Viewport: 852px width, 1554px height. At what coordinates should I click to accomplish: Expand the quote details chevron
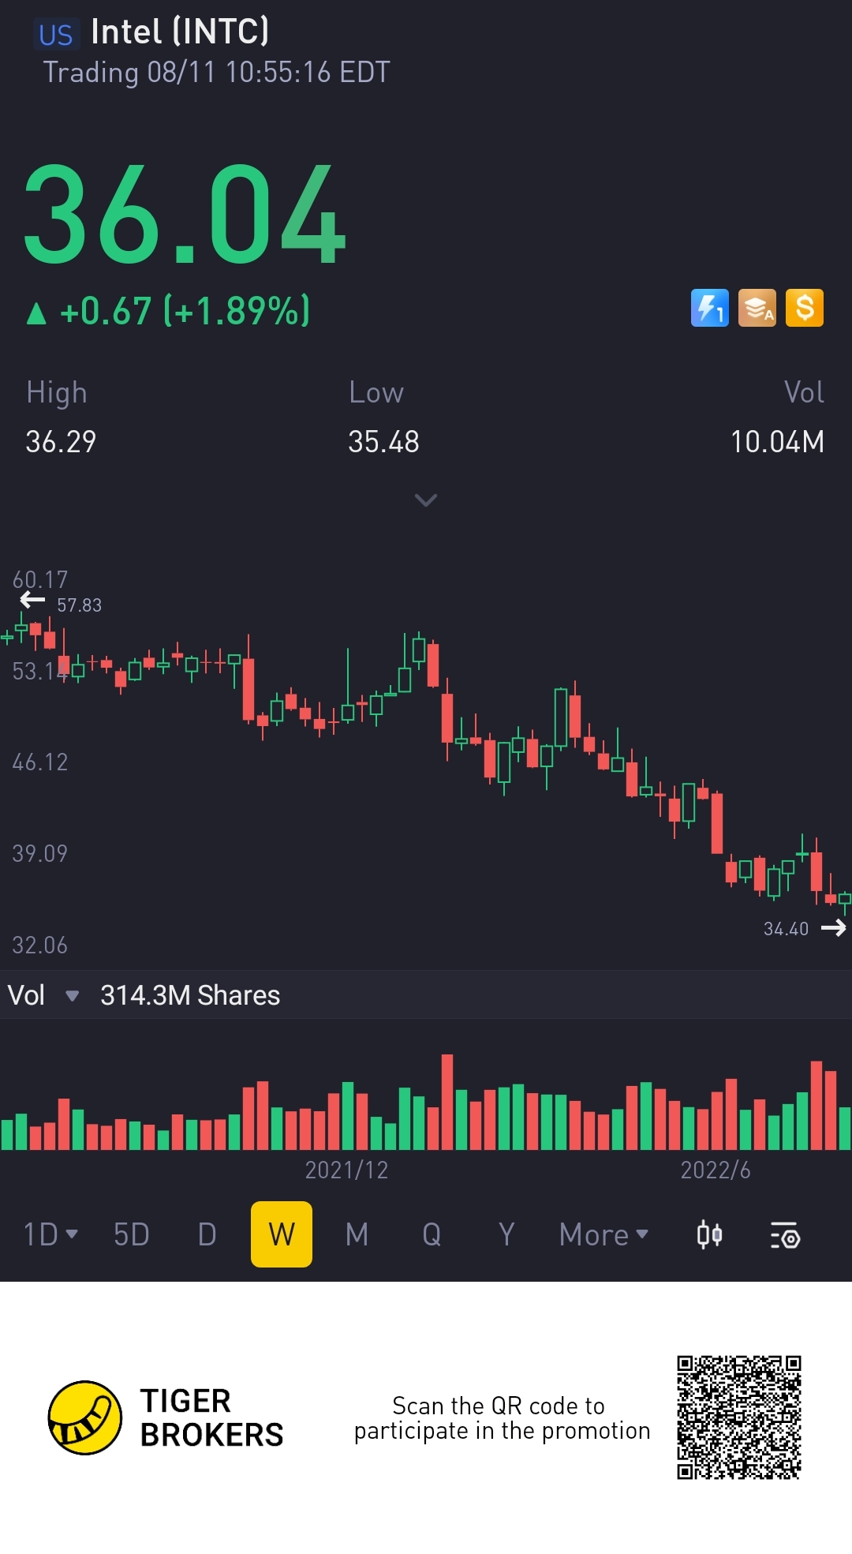tap(426, 500)
